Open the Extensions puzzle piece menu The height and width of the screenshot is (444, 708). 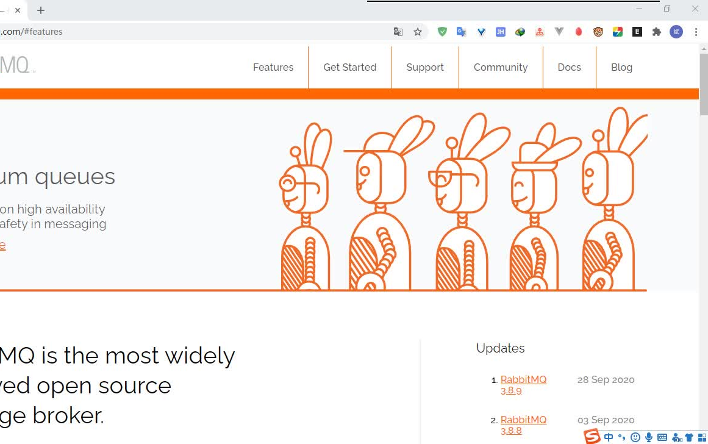point(657,32)
